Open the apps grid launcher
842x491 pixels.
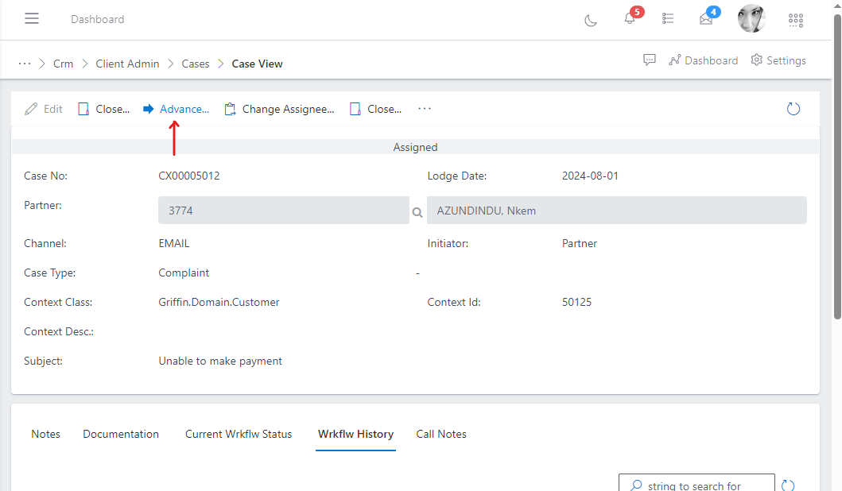click(795, 20)
